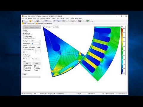Image resolution: width=143 pixels, height=107 pixels.
Task: Click the Debug Save button
Action: point(27,64)
